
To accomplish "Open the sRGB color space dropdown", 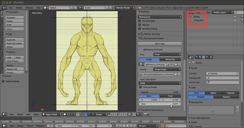I will point(160,83).
